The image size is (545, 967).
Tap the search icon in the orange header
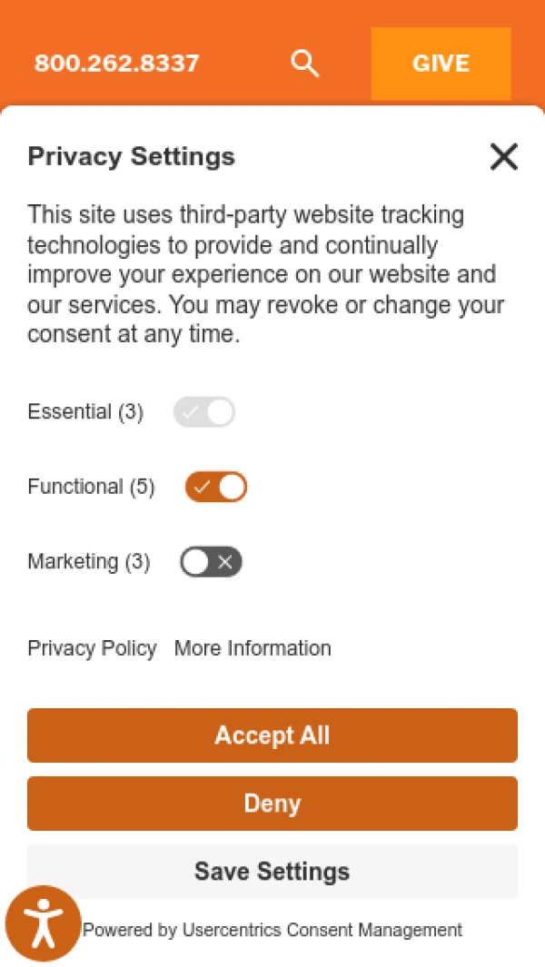pos(305,64)
